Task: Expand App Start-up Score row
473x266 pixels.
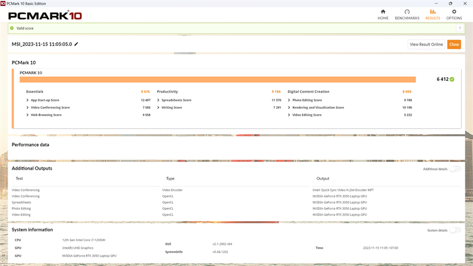Action: (x=28, y=100)
